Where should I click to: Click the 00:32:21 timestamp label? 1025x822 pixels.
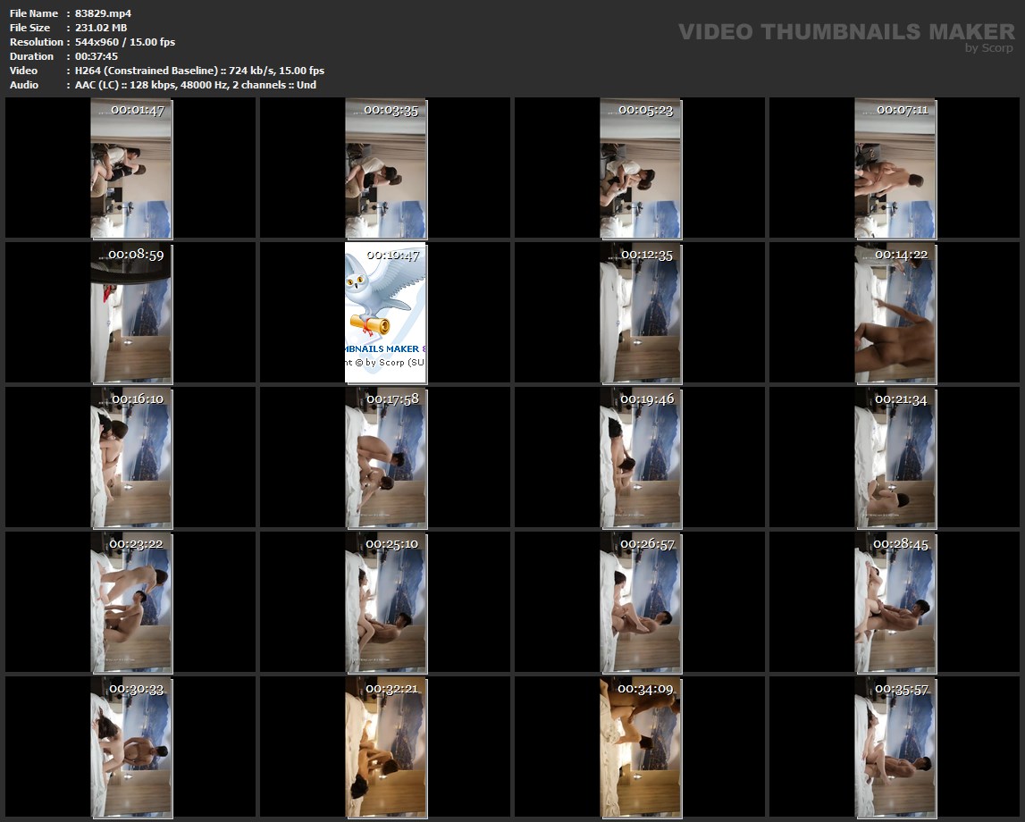(x=391, y=689)
